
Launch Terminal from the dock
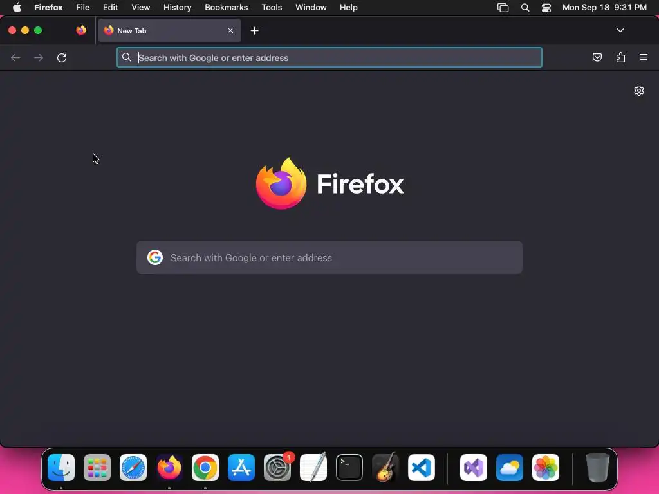349,468
